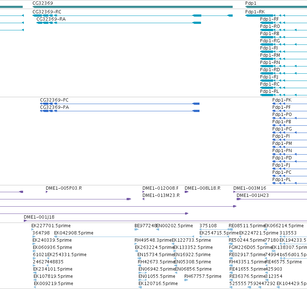Click the EN06942.5prime EST label
Screen dimensions: 307x289
tap(157, 269)
